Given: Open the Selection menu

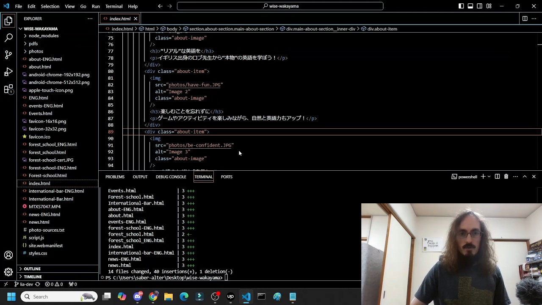Looking at the screenshot, I should pos(50,6).
